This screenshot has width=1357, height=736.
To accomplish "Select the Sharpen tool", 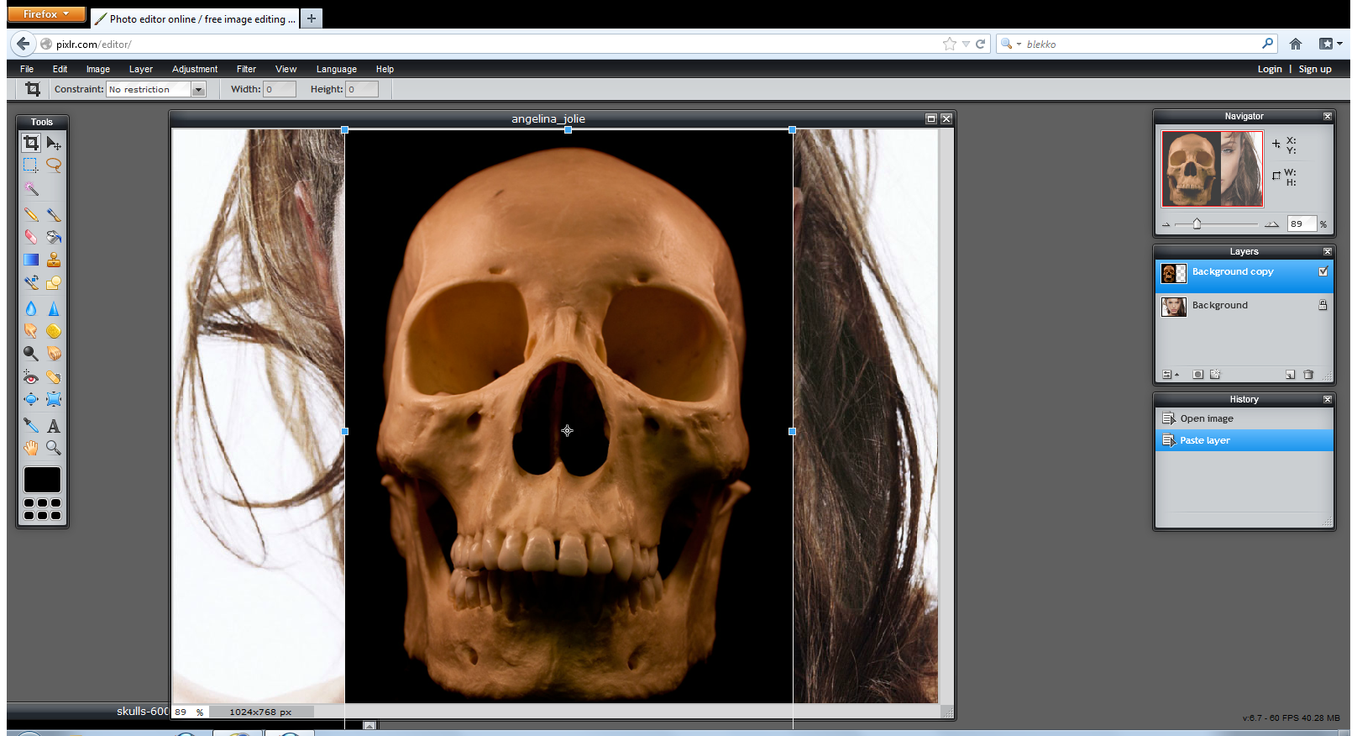I will [x=54, y=308].
